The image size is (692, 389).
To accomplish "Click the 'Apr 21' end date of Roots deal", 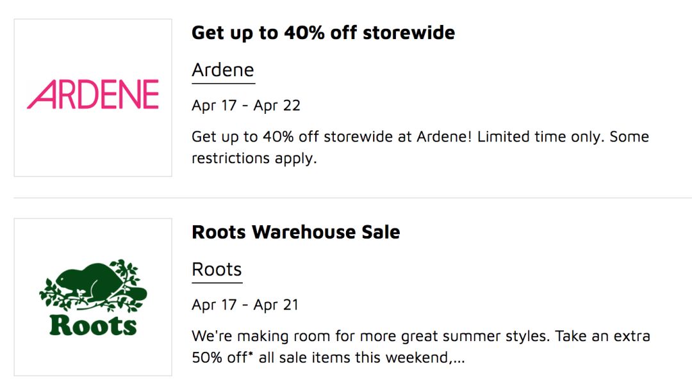I will pos(276,305).
